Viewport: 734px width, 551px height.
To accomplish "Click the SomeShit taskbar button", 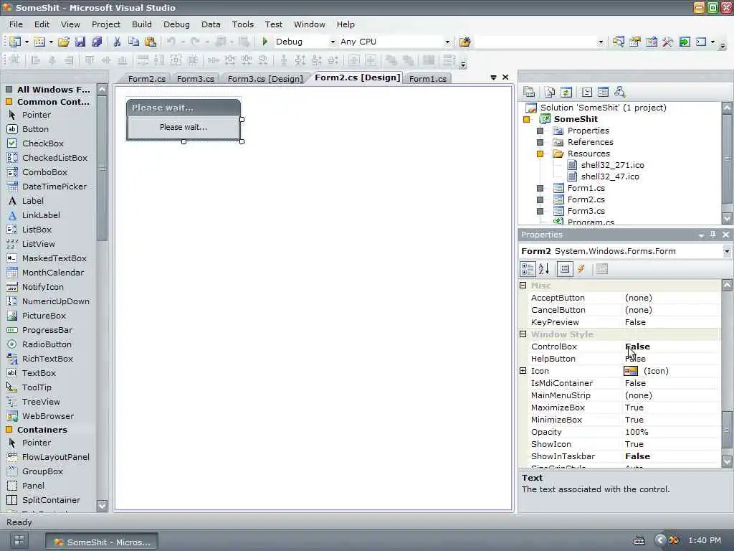I will pyautogui.click(x=102, y=542).
